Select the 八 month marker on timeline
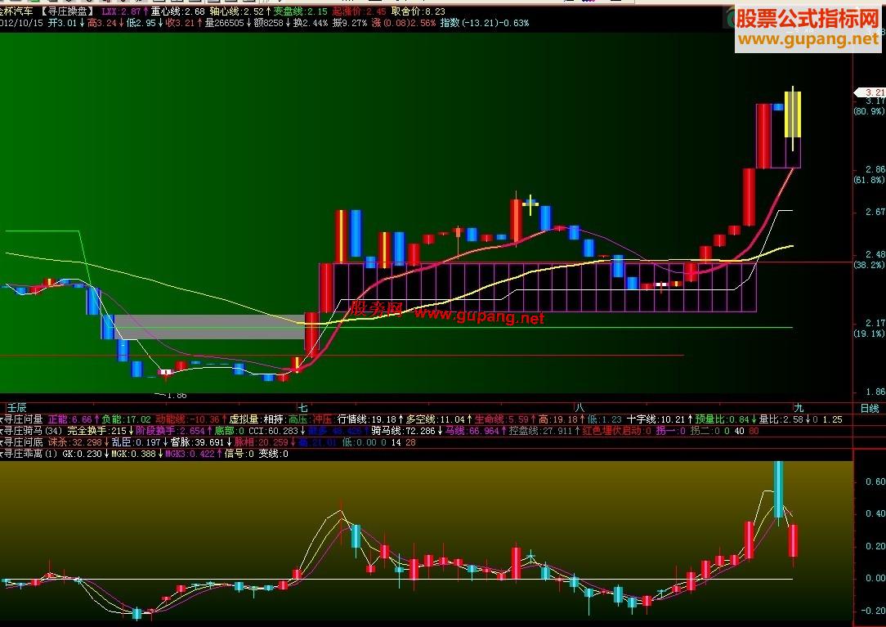 point(579,408)
